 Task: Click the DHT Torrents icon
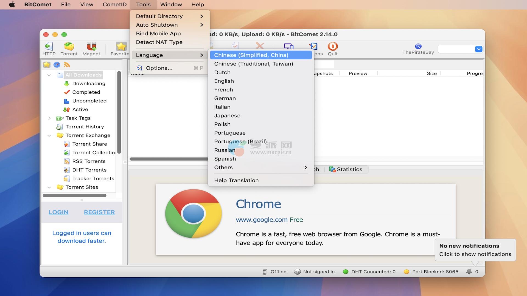click(x=66, y=170)
